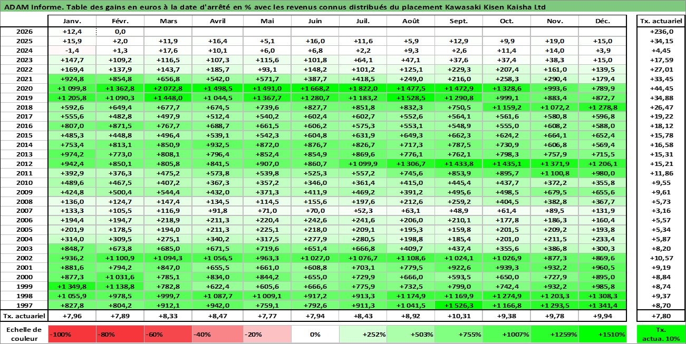
Task: Select cell +229,3 for September 2022
Action: tap(458, 69)
